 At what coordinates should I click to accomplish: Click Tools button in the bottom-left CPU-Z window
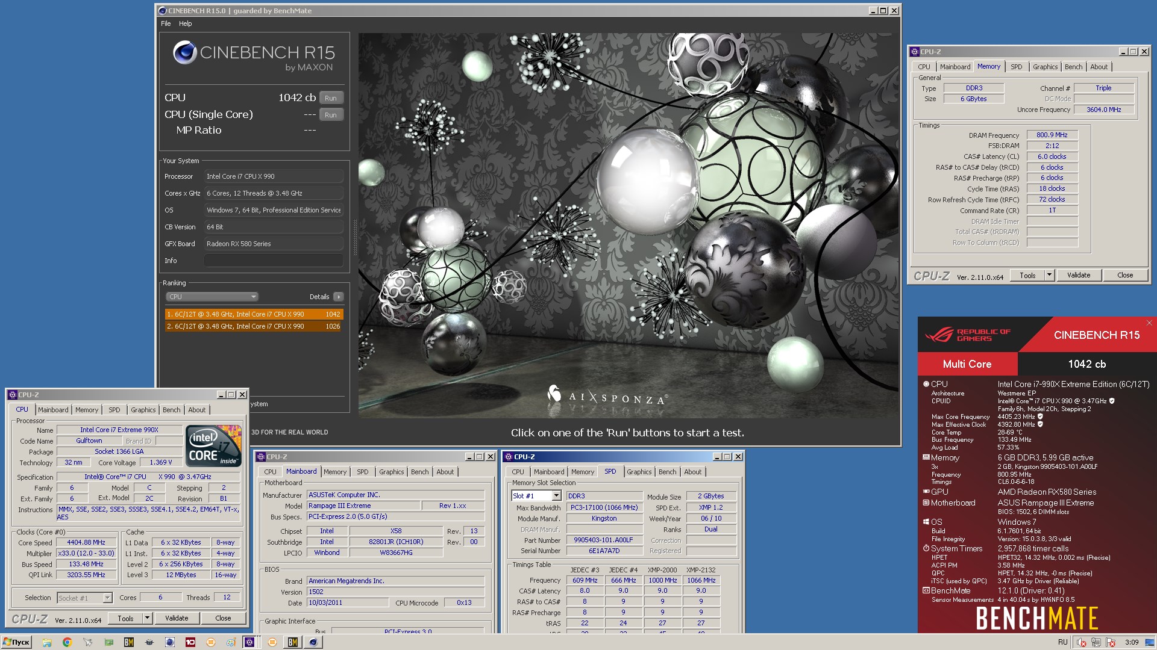(125, 618)
